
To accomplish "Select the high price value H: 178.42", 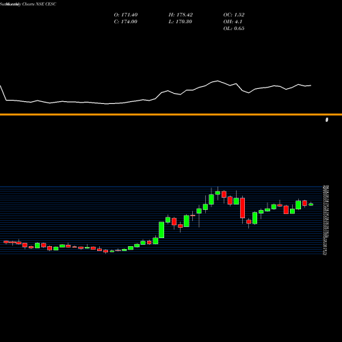I will click(x=181, y=15).
